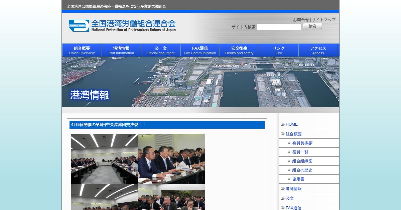
Task: Open the サイトマップ sitemap link
Action: pos(324,20)
